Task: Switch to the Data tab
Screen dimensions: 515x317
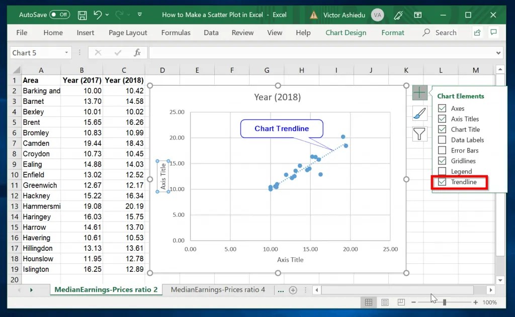Action: click(x=211, y=33)
